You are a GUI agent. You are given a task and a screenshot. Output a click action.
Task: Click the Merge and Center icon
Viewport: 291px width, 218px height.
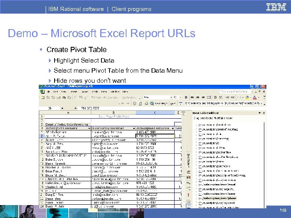pyautogui.click(x=209, y=97)
